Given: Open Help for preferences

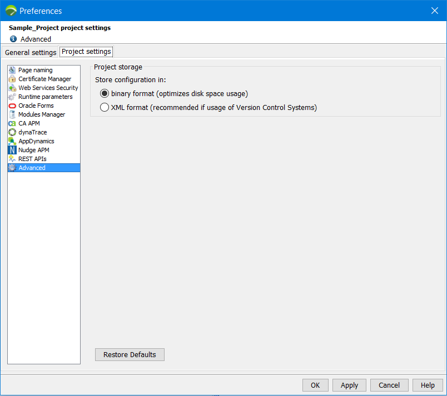Looking at the screenshot, I should 428,385.
